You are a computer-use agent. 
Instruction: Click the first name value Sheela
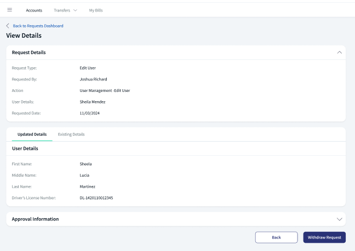click(x=85, y=164)
